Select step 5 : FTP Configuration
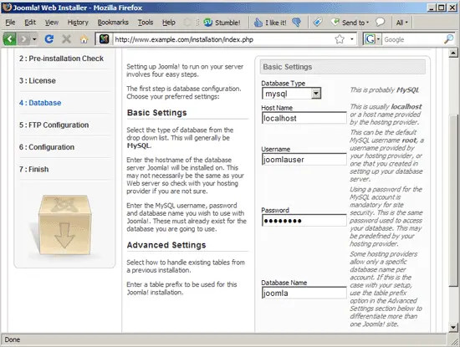Screen dimensions: 460x347 coord(54,125)
